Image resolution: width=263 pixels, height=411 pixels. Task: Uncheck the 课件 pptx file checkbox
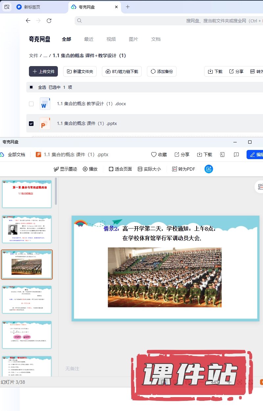point(31,124)
